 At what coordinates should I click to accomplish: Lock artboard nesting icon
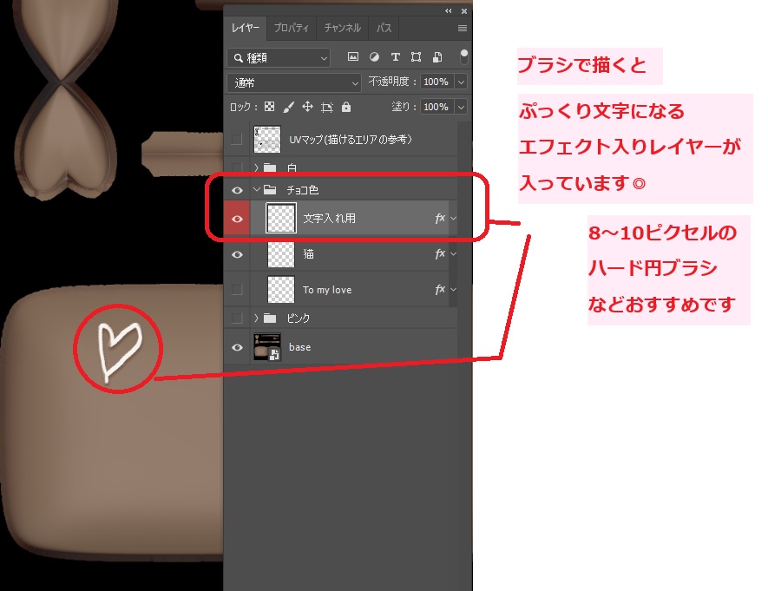coord(326,107)
